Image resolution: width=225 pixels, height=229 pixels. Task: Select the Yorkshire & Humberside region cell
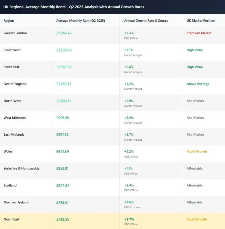[x=21, y=169]
